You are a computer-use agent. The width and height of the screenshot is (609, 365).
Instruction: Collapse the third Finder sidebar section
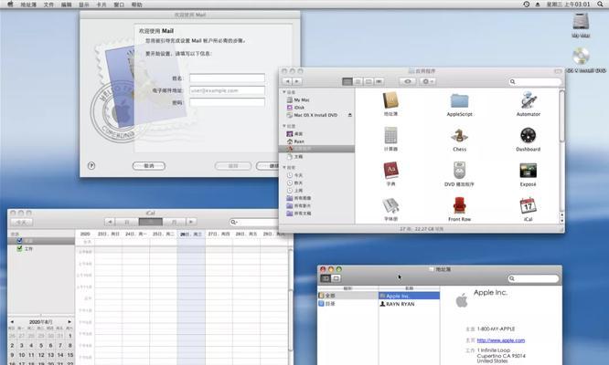pos(284,167)
